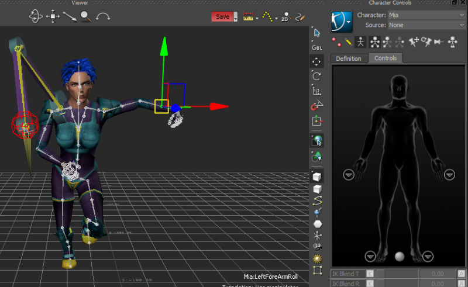The image size is (468, 287).
Task: Click the square frame bounding icon
Action: pos(318,270)
